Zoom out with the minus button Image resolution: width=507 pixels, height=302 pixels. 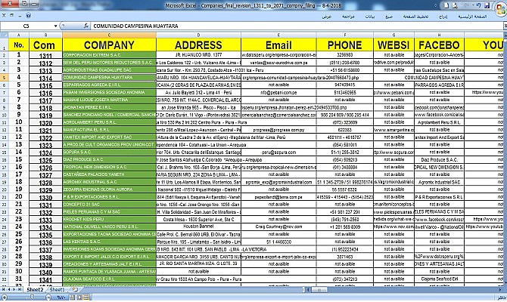(48, 297)
